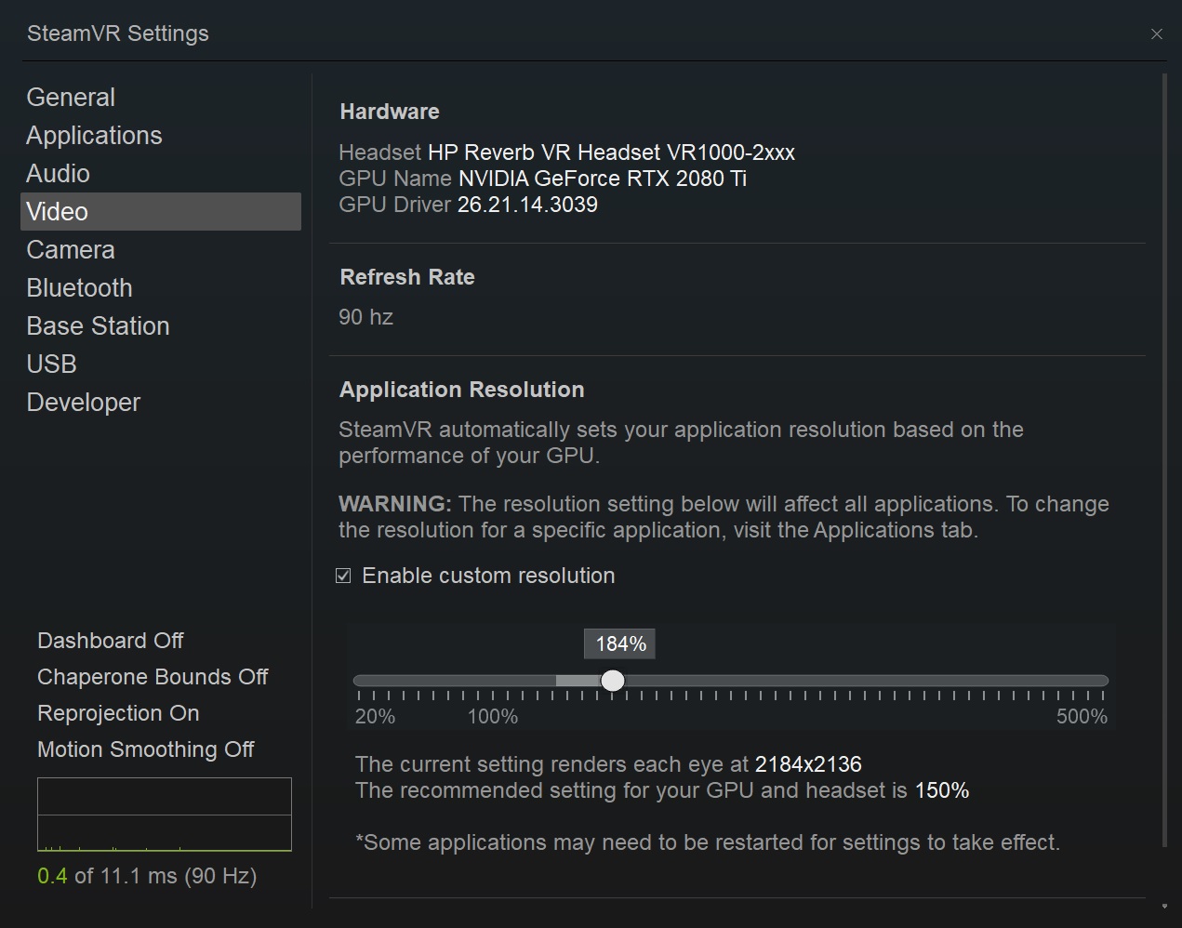
Task: Click the 'Application Resolution' heading
Action: click(x=462, y=390)
